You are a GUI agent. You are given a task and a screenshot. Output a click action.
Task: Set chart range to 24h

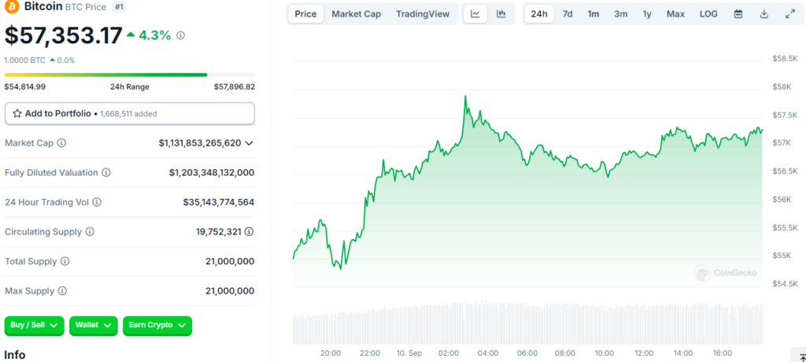(x=539, y=14)
